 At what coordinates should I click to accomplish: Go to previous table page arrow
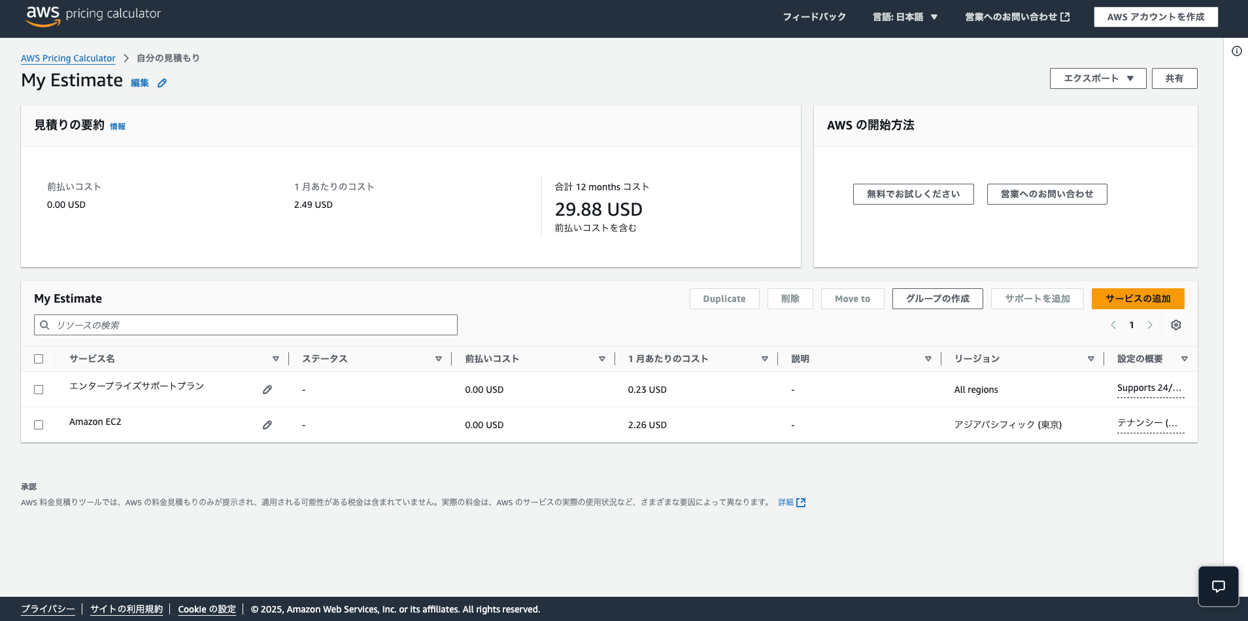click(x=1113, y=325)
